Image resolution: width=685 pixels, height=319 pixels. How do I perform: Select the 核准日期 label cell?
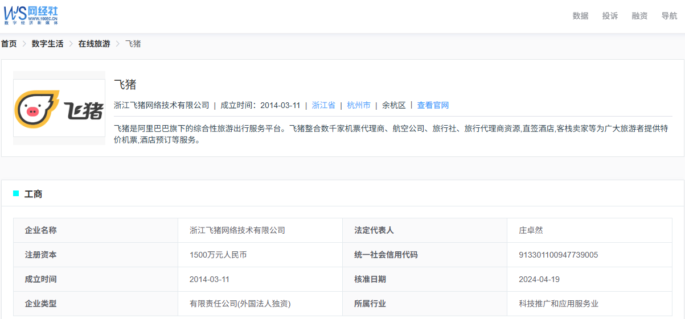point(425,279)
